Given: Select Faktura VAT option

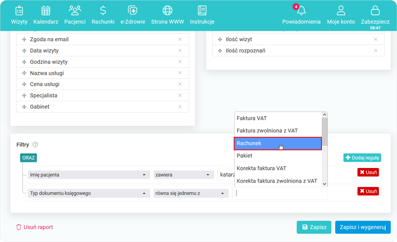Looking at the screenshot, I should click(x=278, y=118).
